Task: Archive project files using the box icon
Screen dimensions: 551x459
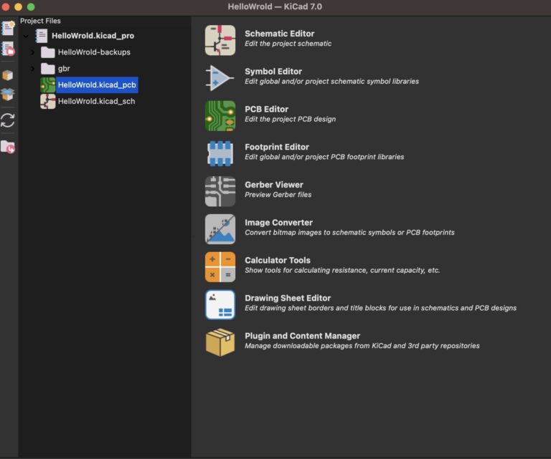Action: click(8, 75)
